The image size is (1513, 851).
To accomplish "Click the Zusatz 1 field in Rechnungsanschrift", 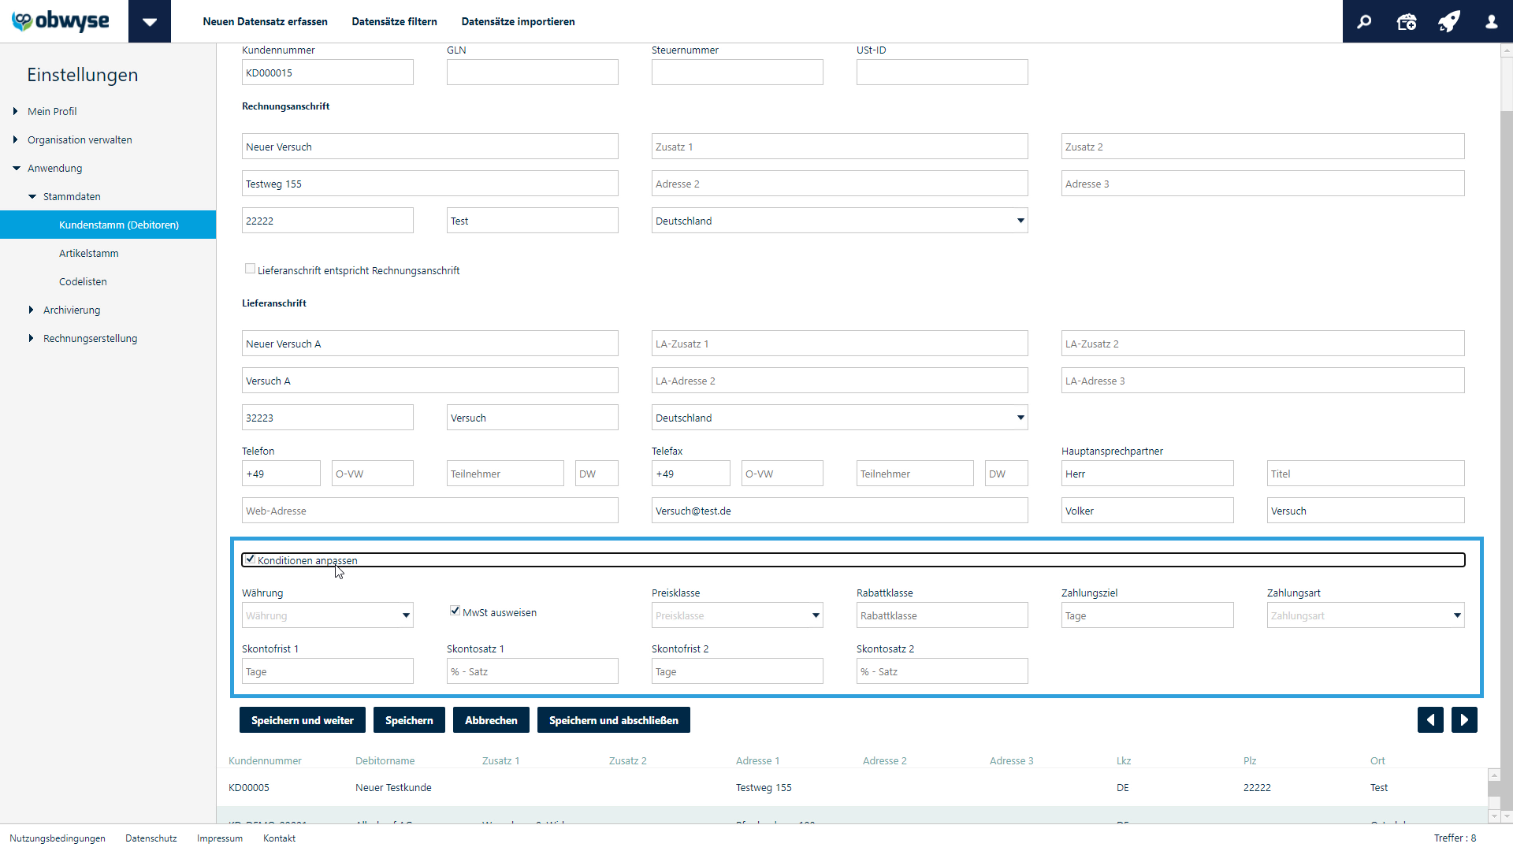I will pos(839,147).
